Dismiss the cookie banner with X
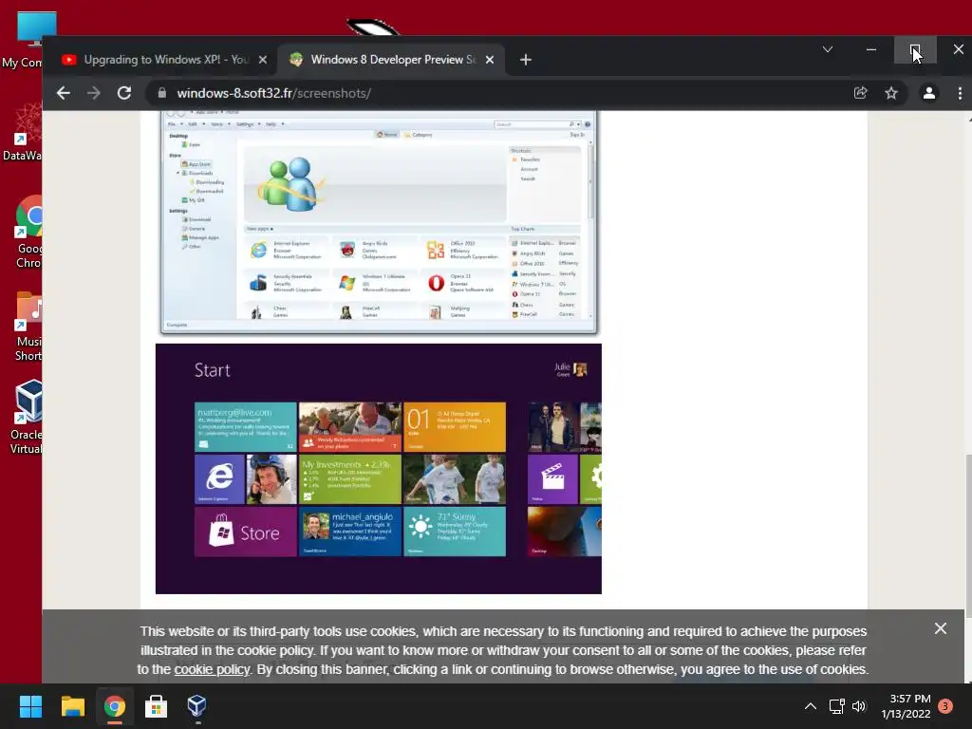The image size is (972, 729). click(x=941, y=628)
